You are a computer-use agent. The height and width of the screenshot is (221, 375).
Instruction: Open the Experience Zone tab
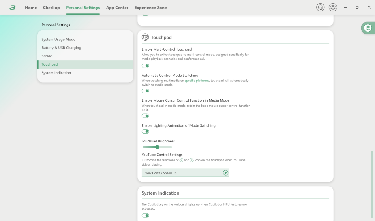[x=151, y=8]
